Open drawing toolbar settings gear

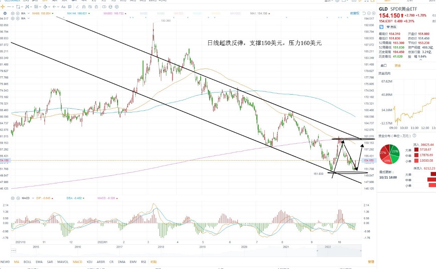click(x=117, y=7)
